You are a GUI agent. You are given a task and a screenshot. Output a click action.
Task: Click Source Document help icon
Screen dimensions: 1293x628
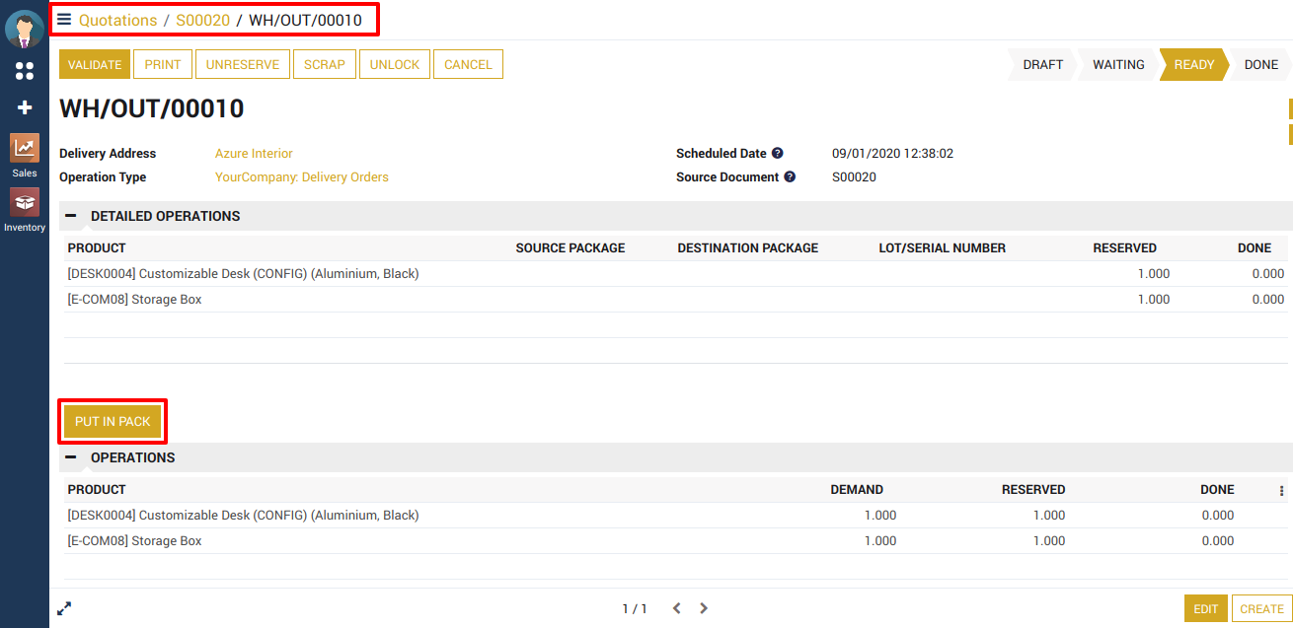click(789, 177)
